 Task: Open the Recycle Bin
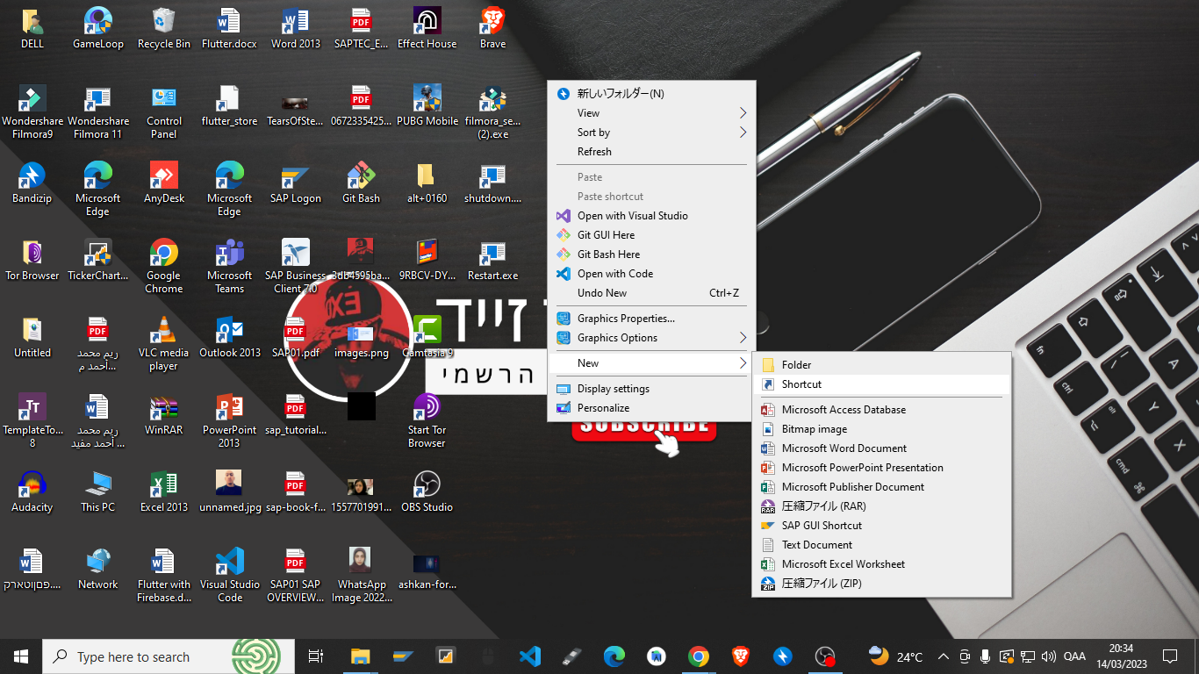tap(163, 28)
